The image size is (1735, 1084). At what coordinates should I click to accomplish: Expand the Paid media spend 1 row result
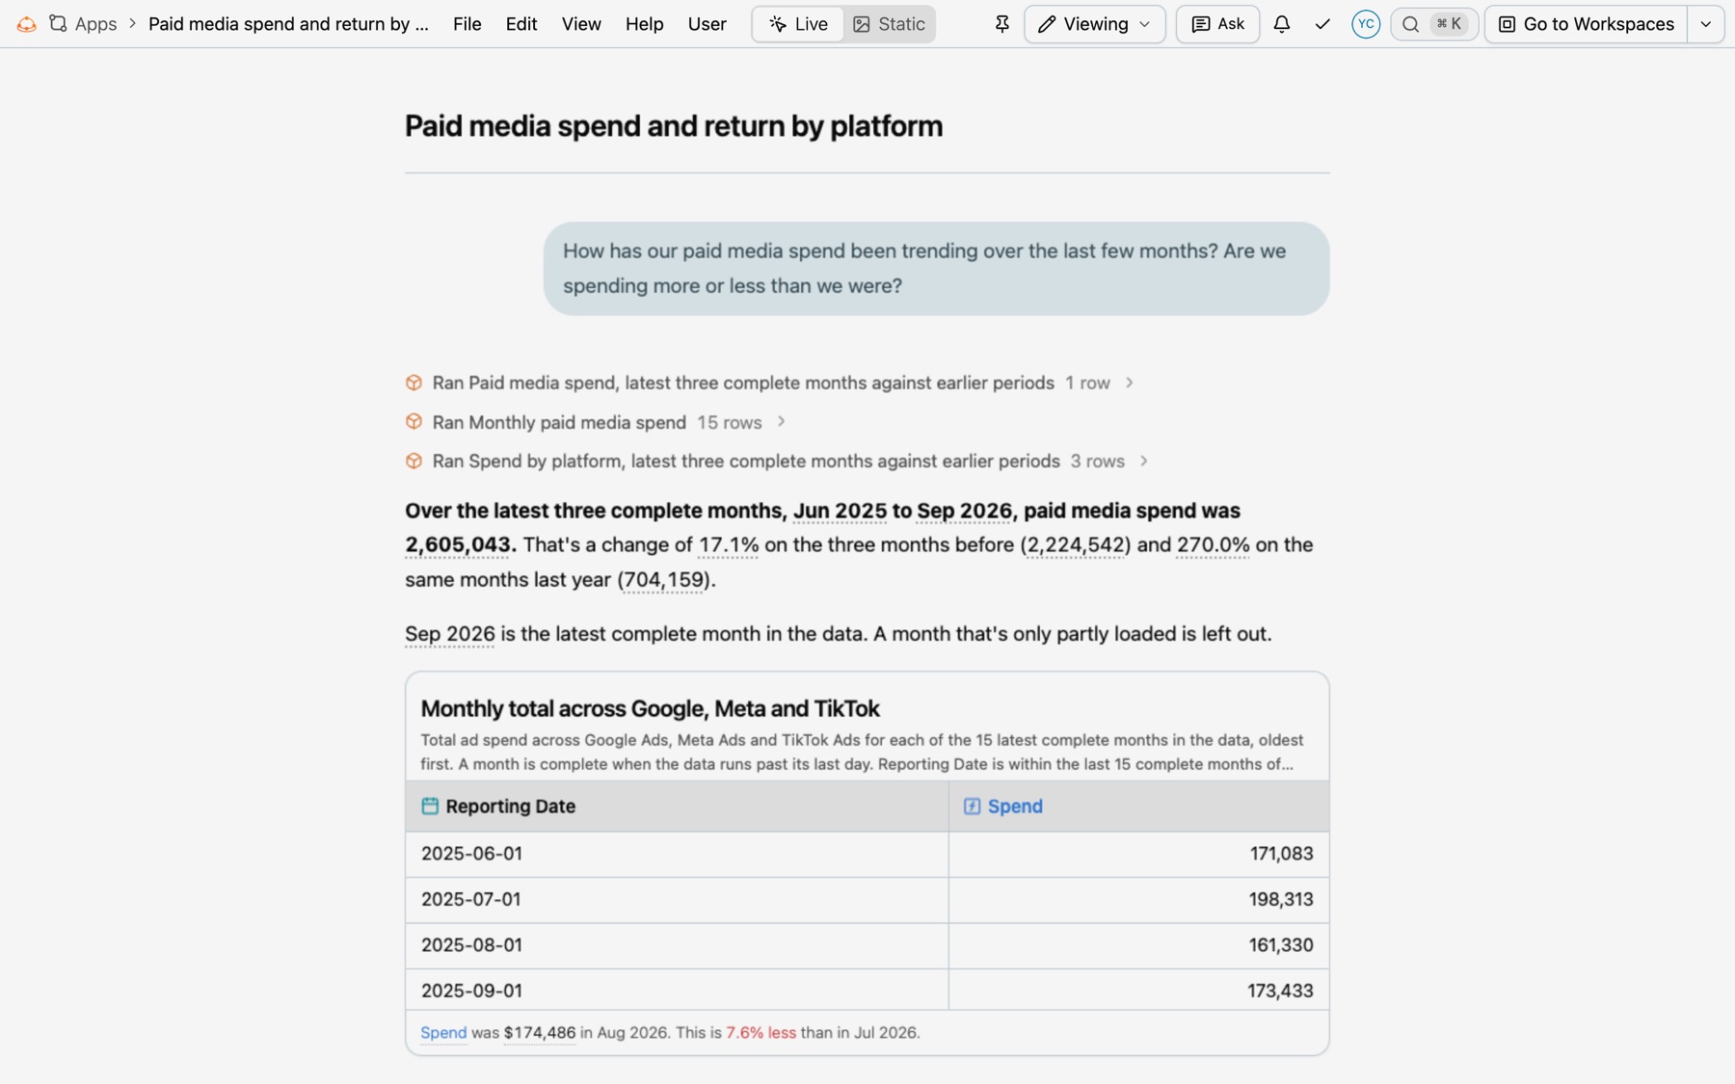coord(1130,383)
